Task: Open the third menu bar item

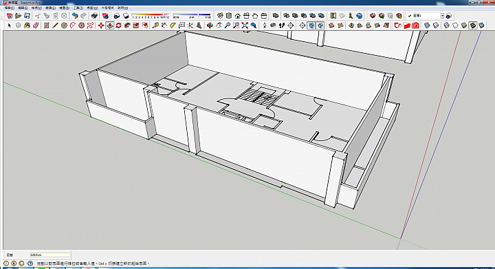Action: (36, 8)
